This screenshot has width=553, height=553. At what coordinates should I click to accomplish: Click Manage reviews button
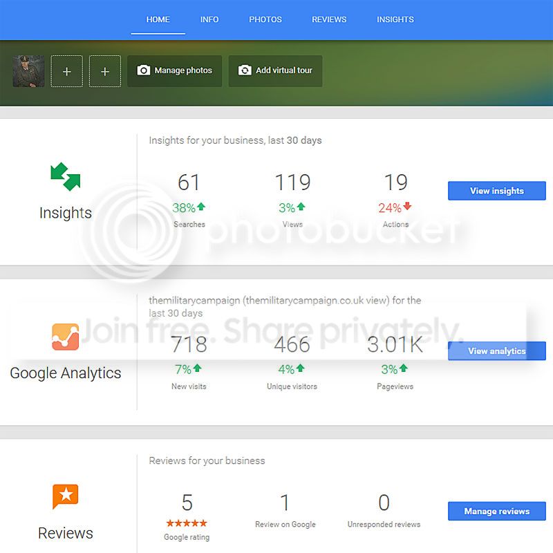(496, 511)
